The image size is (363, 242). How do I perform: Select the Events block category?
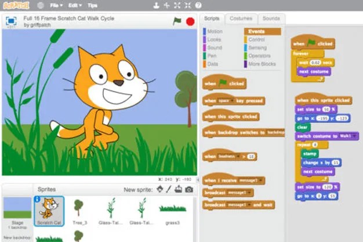tap(263, 31)
